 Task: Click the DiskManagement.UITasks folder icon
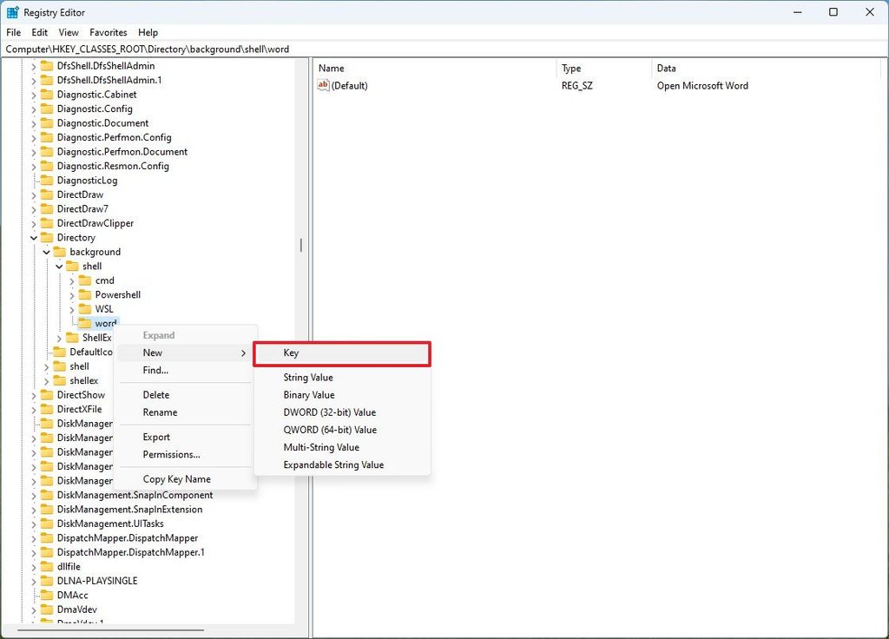click(45, 523)
